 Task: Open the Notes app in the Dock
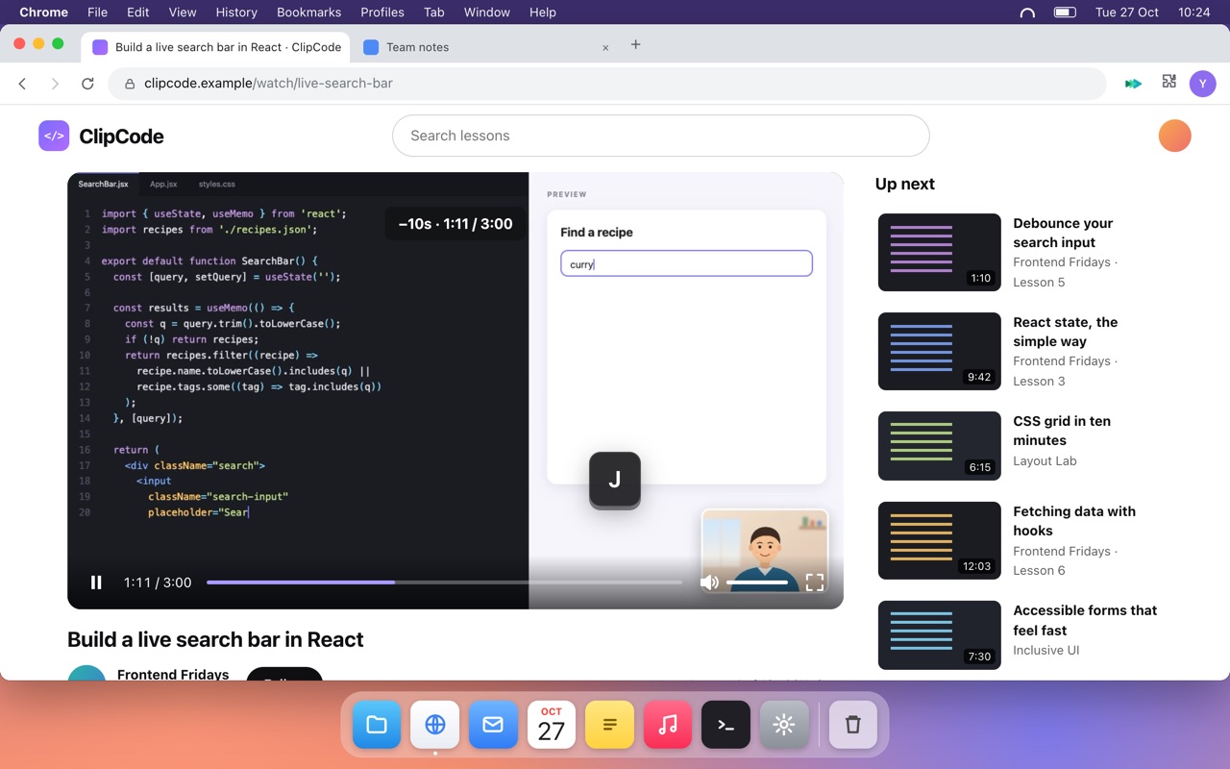coord(609,725)
